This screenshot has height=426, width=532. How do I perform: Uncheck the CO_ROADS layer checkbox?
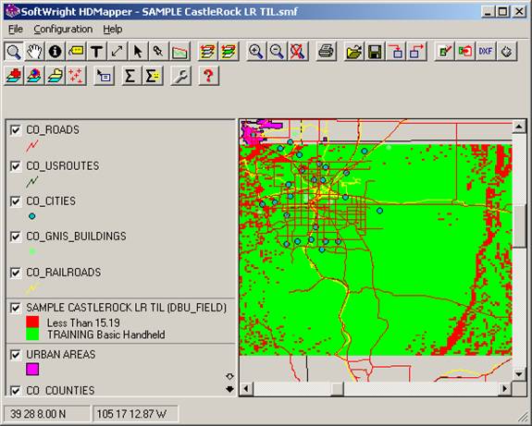[16, 130]
